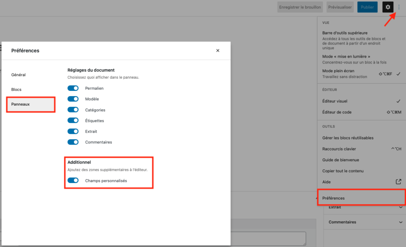This screenshot has height=247, width=406.
Task: Toggle the Commentaires panel switch
Action: click(73, 142)
